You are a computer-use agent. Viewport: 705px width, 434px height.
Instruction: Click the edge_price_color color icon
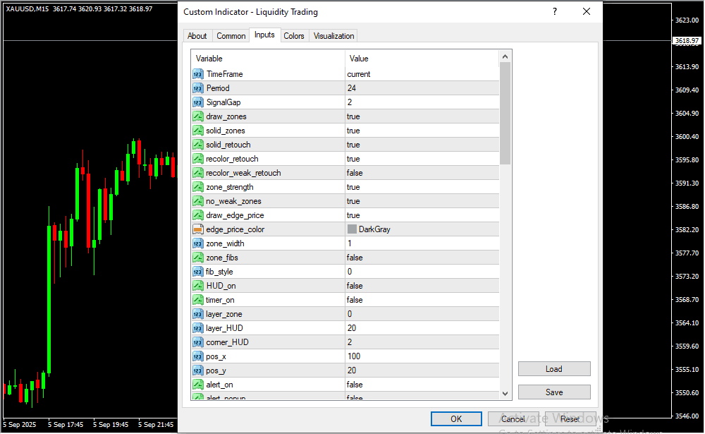(197, 229)
